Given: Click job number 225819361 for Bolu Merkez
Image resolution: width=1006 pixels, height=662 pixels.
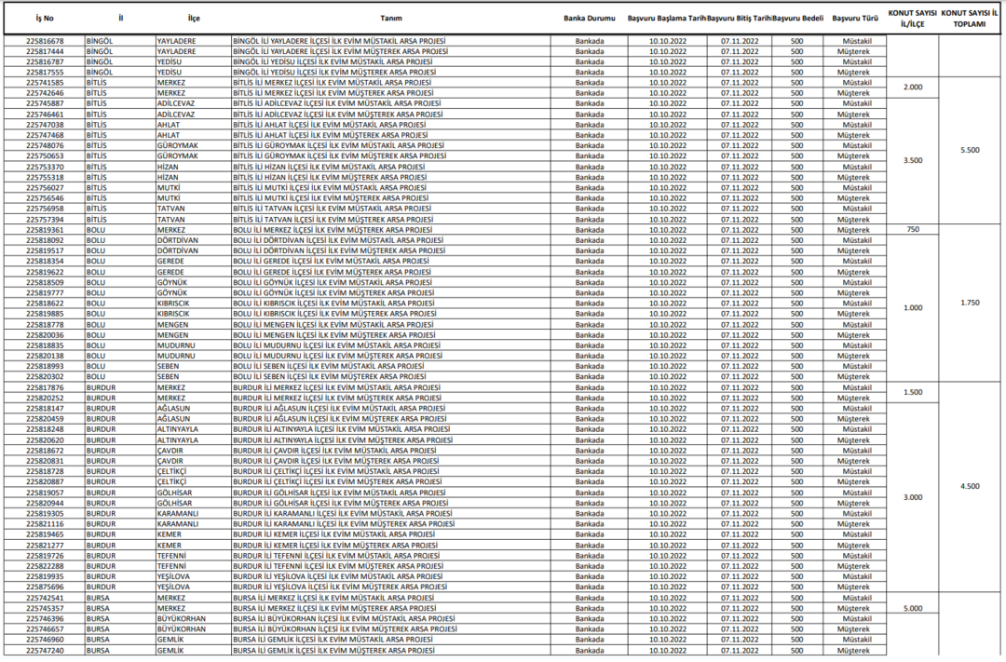Looking at the screenshot, I should point(44,229).
